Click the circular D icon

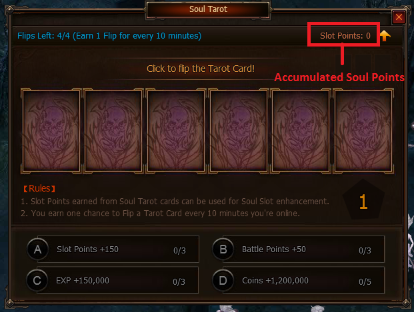coord(223,280)
